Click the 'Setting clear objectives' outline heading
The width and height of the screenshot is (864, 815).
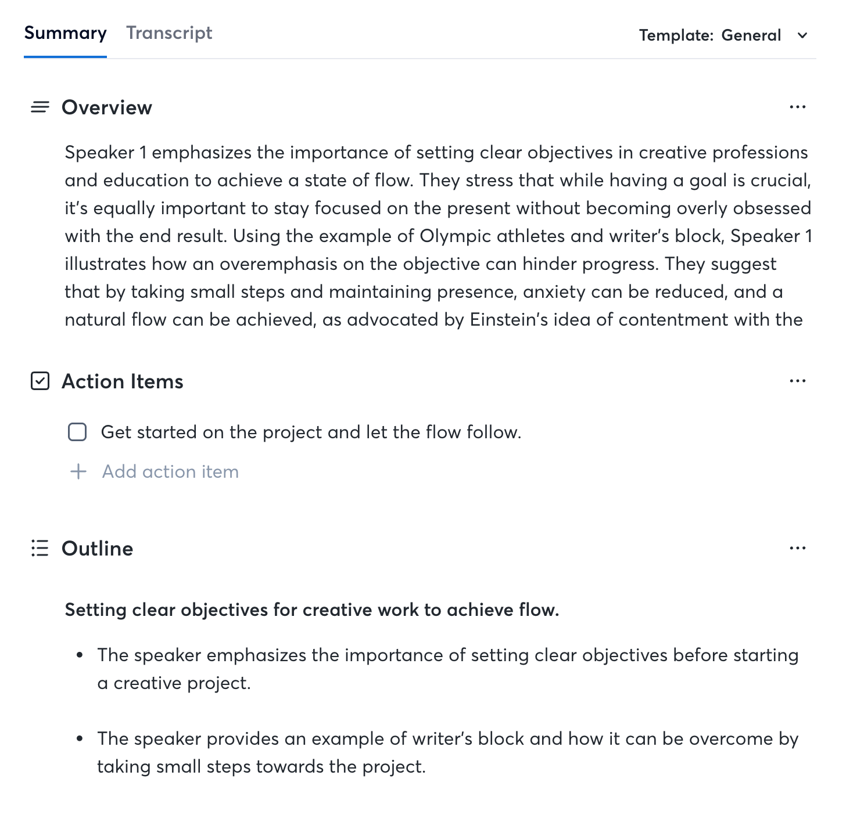[x=312, y=610]
